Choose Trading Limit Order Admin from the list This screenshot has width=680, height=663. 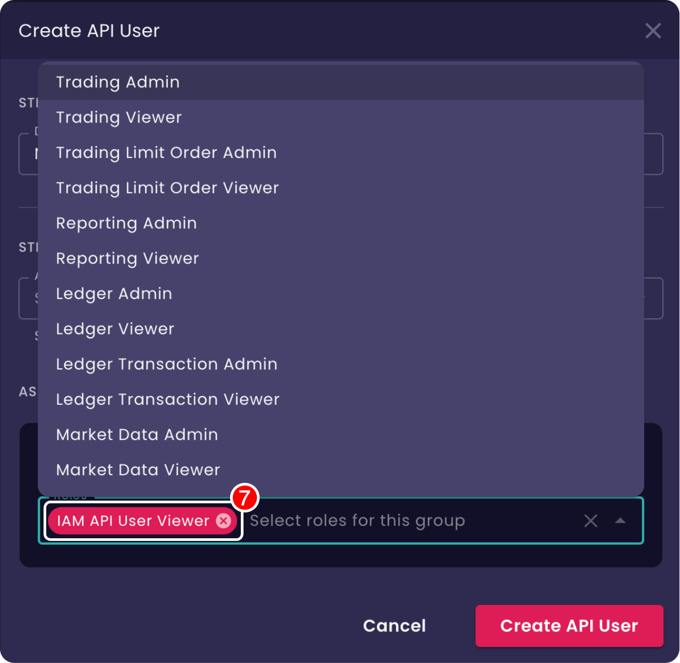(x=166, y=153)
